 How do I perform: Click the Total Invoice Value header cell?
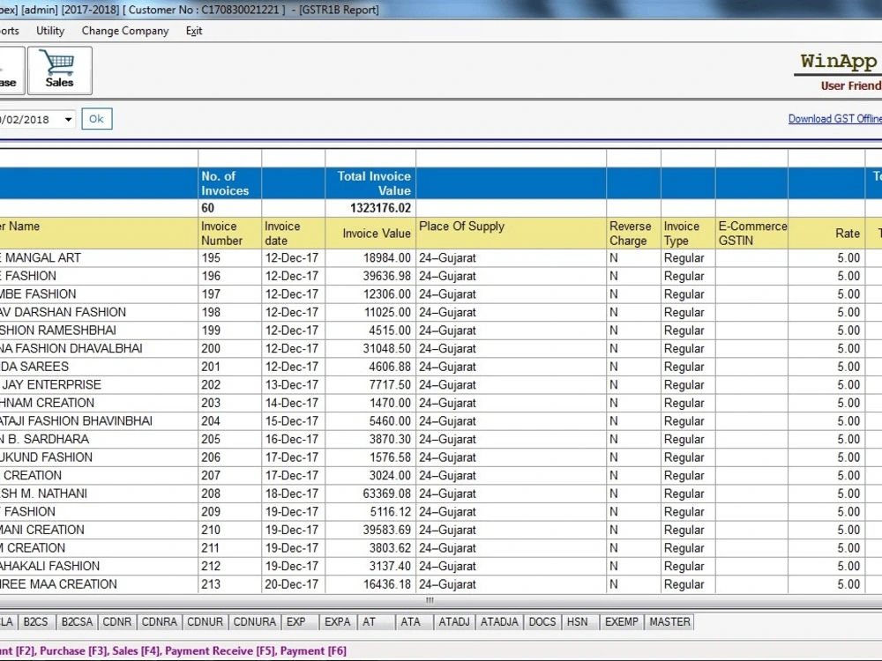coord(370,183)
